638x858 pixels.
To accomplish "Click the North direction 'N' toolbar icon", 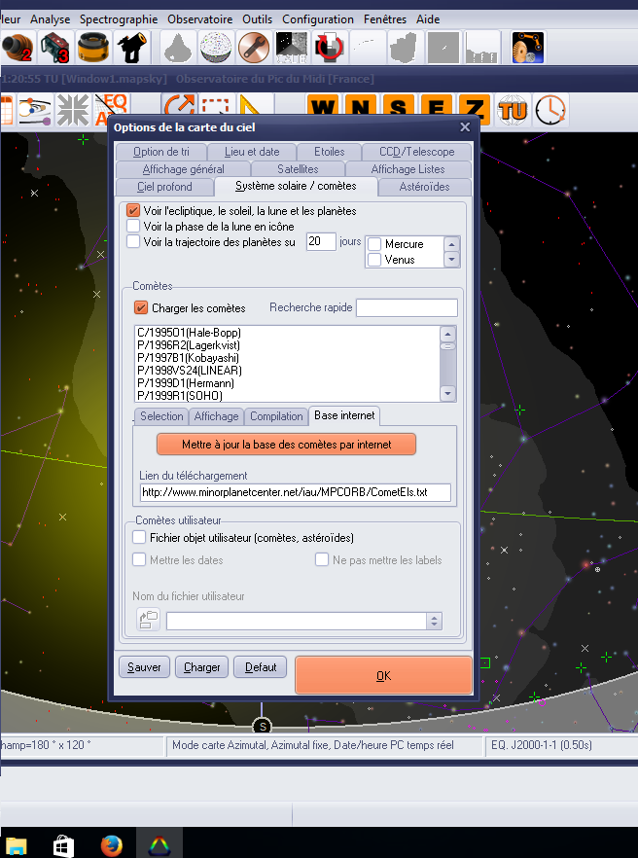I will tap(360, 109).
